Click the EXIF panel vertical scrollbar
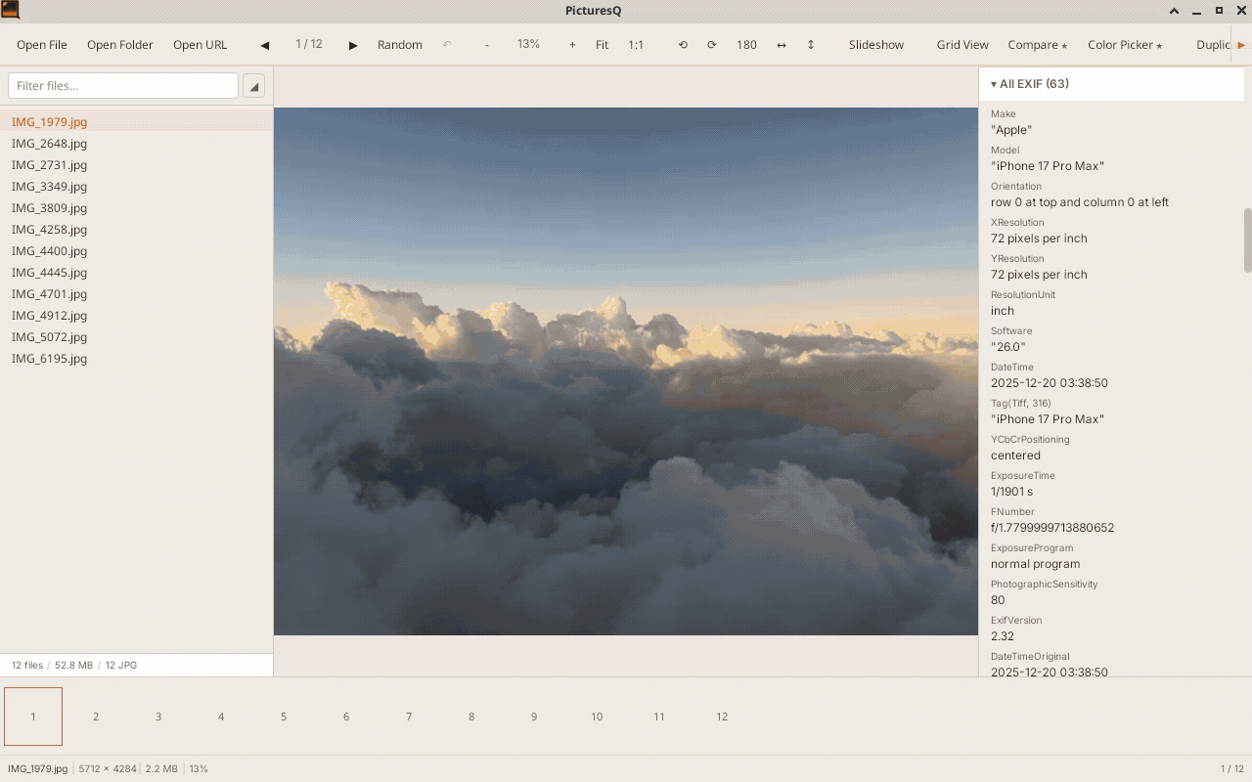1252x782 pixels. coord(1247,240)
